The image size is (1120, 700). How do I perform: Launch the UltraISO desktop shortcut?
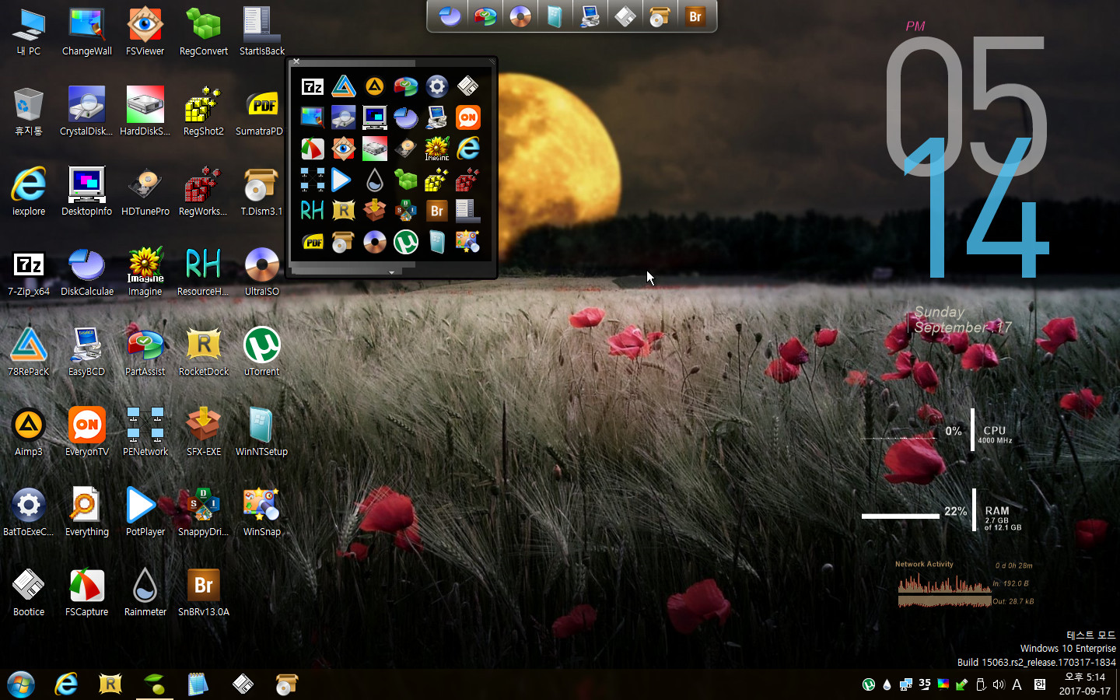262,272
